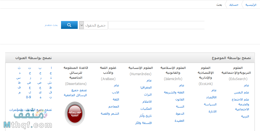Browse titles starting with letter ث
The width and height of the screenshot is (260, 131).
19,68
